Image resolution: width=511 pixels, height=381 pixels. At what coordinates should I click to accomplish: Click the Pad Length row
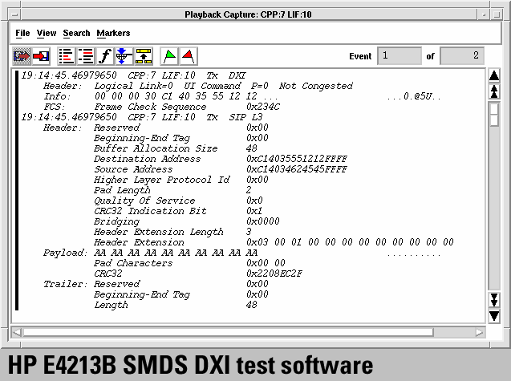click(x=172, y=190)
